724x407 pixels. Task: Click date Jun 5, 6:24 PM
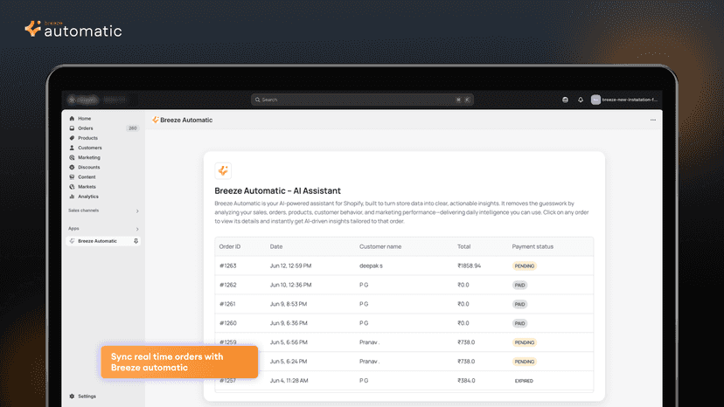pyautogui.click(x=289, y=362)
